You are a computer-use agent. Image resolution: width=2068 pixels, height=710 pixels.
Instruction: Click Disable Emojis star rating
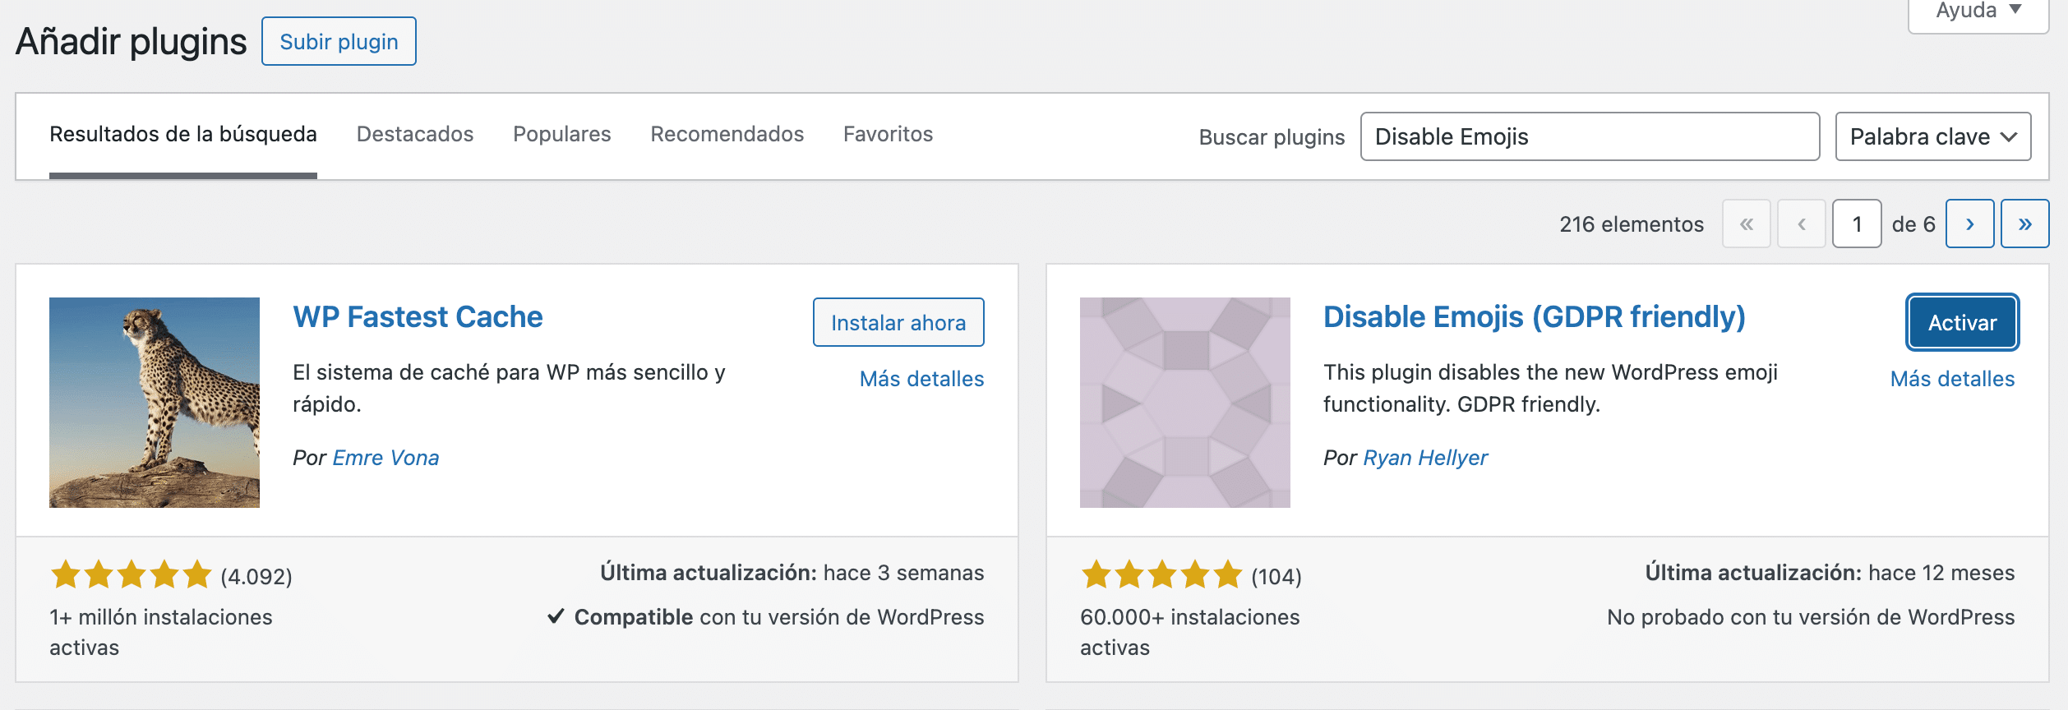click(x=1161, y=574)
